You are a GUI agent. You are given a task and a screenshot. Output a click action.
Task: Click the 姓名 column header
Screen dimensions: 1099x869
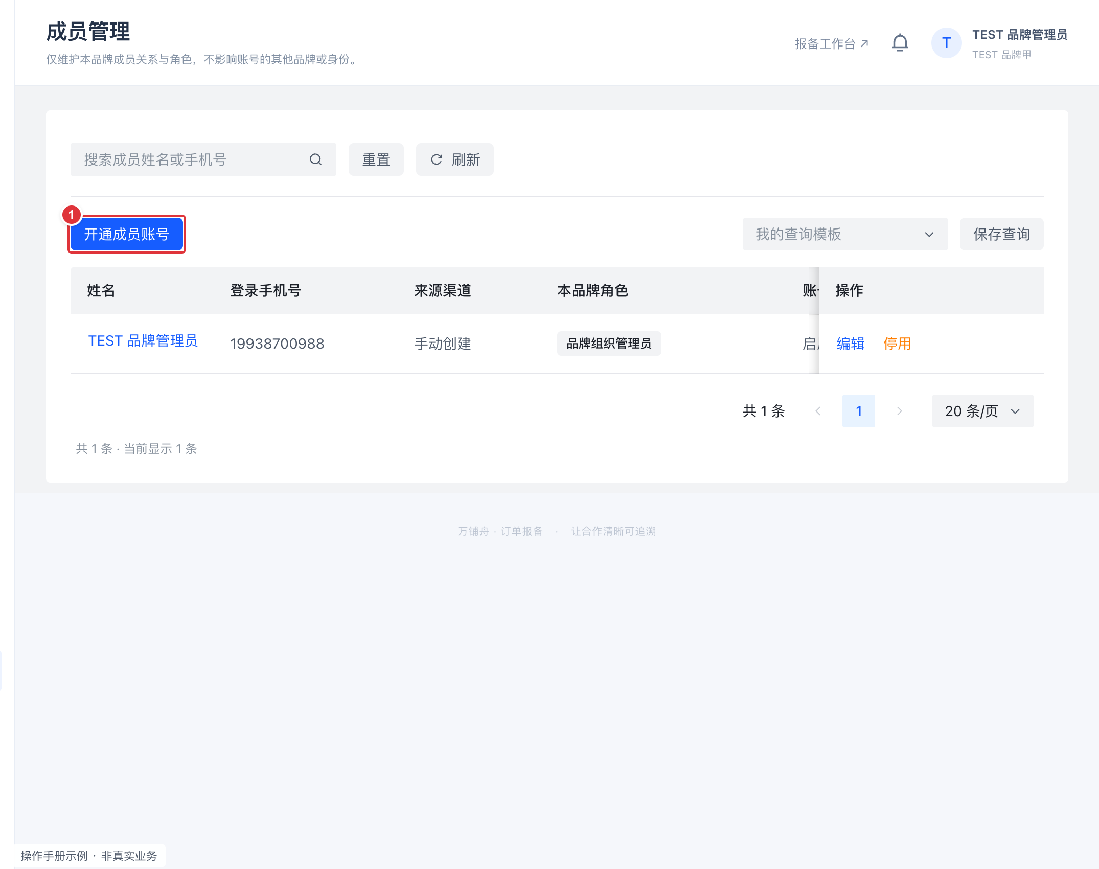click(x=101, y=290)
